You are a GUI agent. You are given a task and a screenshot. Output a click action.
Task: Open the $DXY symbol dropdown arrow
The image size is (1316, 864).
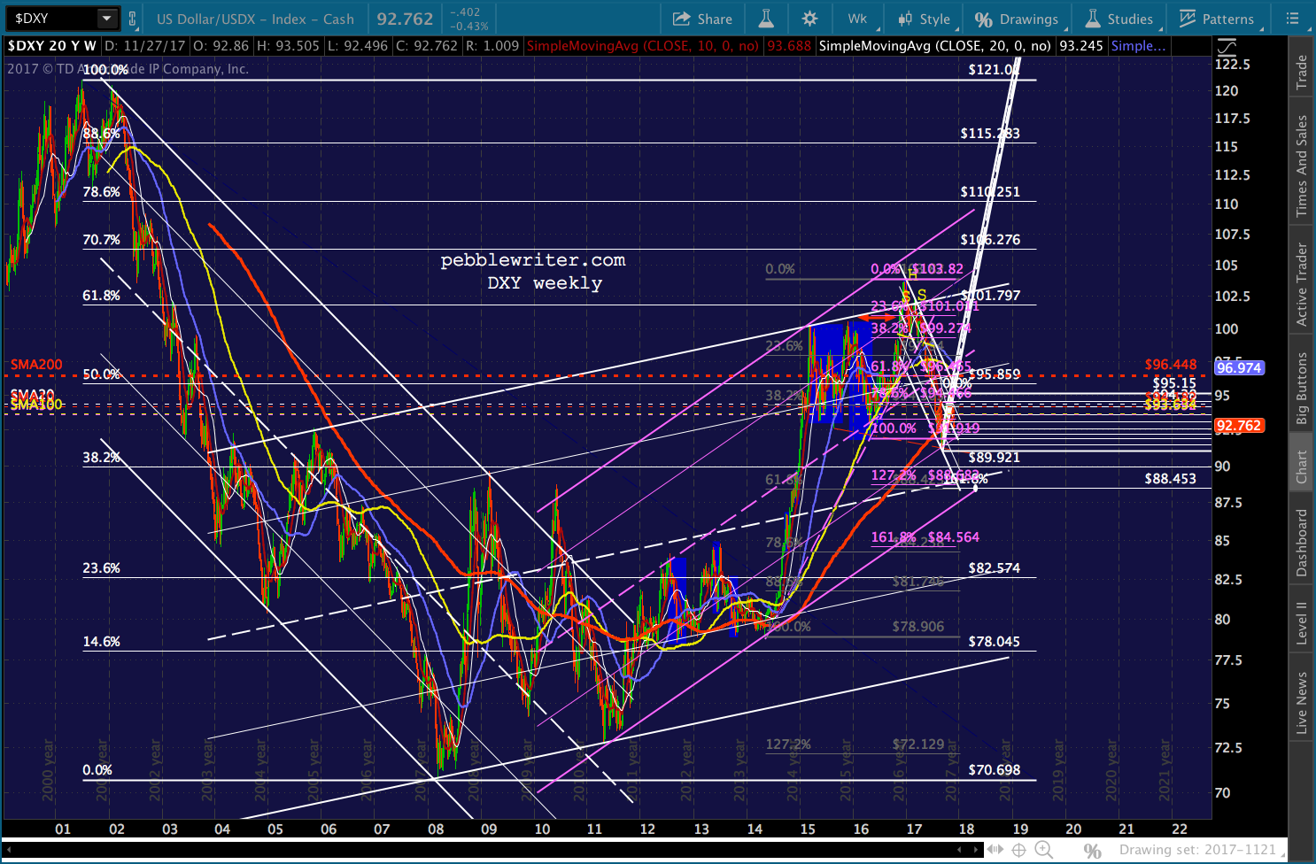(106, 19)
